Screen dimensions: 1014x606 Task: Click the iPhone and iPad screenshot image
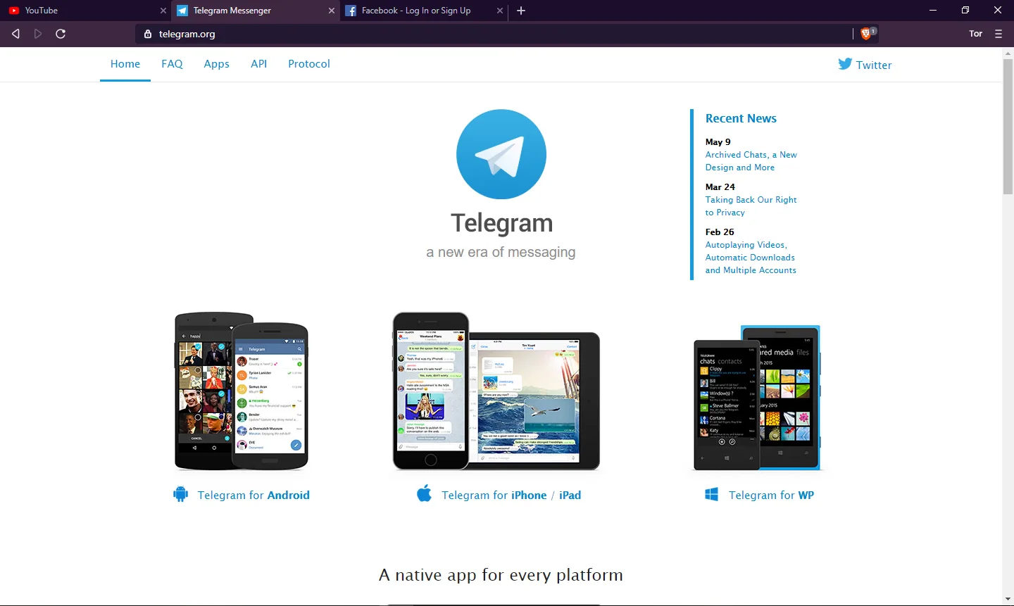(496, 391)
